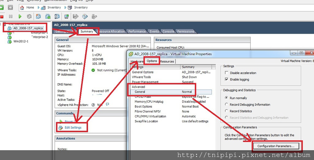Select the Boot Options settings row
The height and width of the screenshot is (160, 314).
[x=170, y=107]
